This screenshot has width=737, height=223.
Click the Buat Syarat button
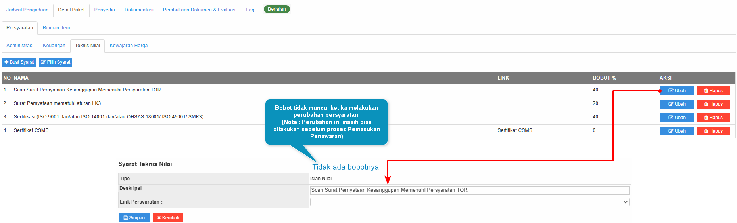coord(19,62)
